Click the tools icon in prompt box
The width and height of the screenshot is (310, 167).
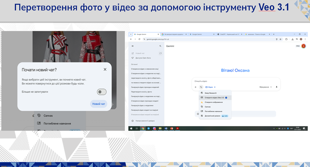pyautogui.click(x=201, y=87)
